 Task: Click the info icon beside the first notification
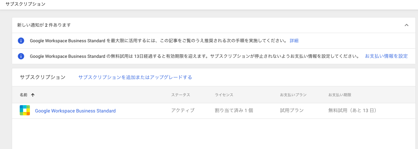[x=21, y=41]
